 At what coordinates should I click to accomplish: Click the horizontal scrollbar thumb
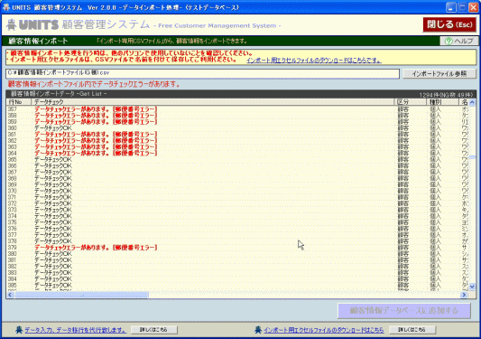[x=81, y=295]
